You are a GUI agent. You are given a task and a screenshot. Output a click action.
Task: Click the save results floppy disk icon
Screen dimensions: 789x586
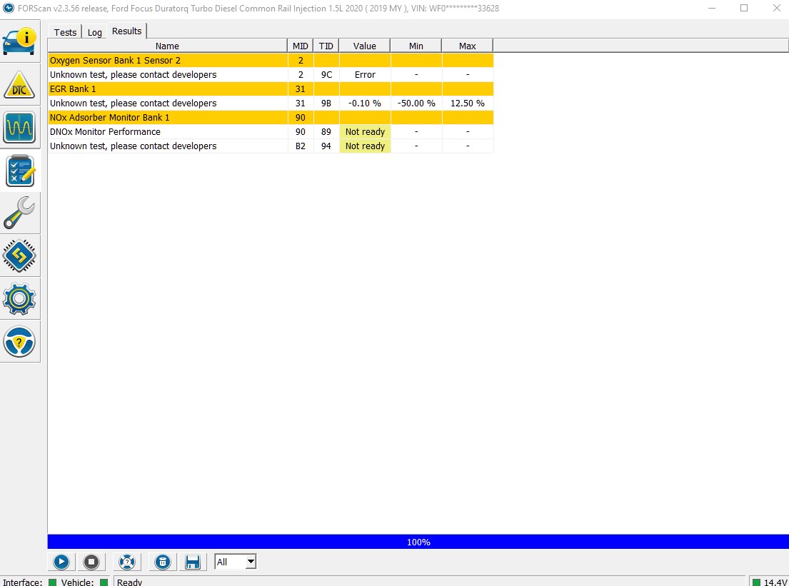coord(192,562)
